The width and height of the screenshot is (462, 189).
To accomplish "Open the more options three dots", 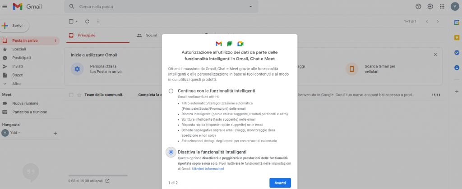I will click(98, 22).
